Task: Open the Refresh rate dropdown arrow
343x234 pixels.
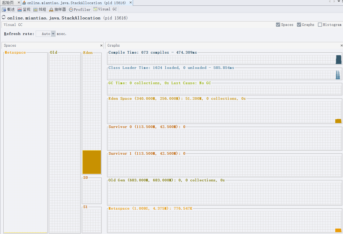Action: tap(53, 34)
